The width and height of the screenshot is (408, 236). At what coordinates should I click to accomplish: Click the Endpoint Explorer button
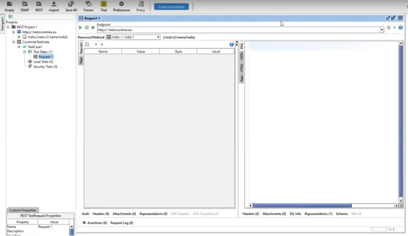coord(171,7)
